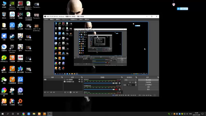Open the Windows Start menu
The image size is (206, 116).
3,114
